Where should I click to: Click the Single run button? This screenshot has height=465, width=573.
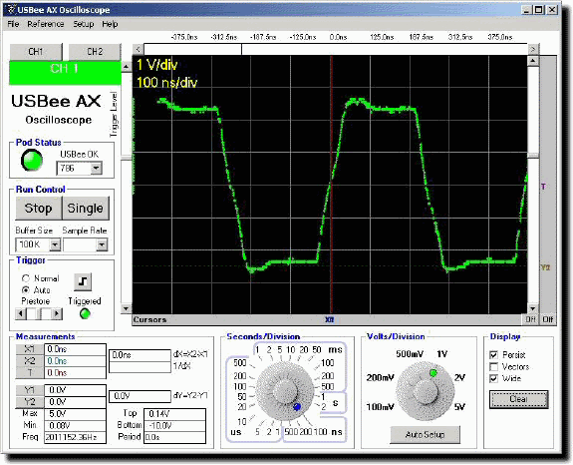86,208
